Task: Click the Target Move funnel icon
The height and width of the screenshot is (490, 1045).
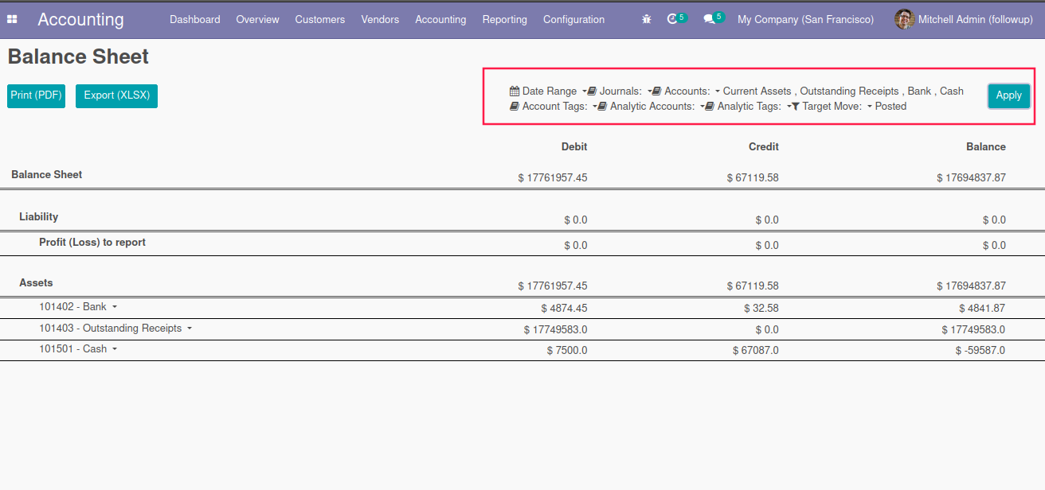Action: (x=795, y=107)
